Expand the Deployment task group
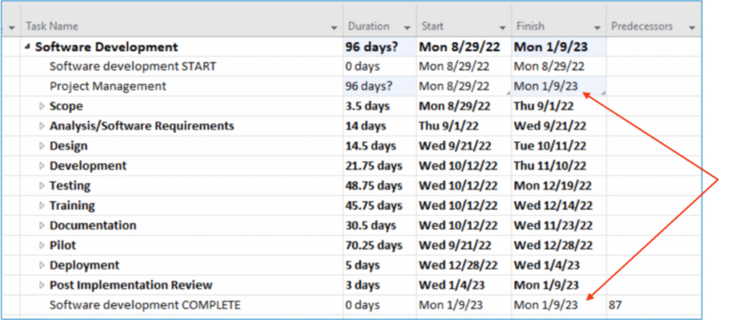Screen dimensions: 729x320 pos(41,266)
